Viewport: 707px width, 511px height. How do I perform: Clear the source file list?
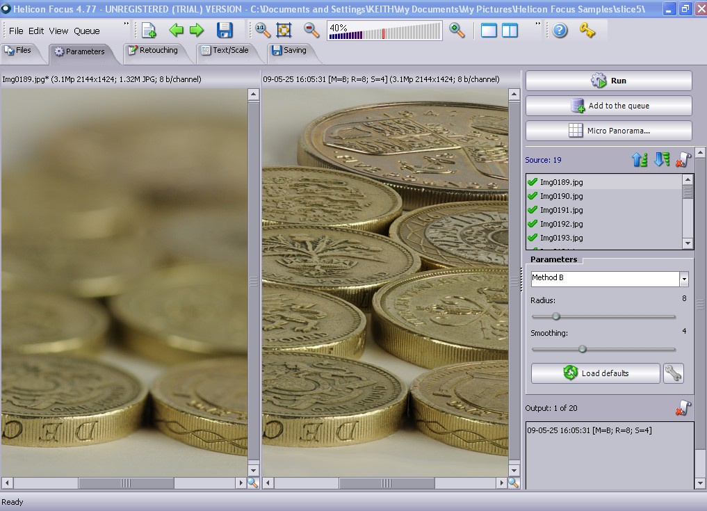tap(683, 160)
